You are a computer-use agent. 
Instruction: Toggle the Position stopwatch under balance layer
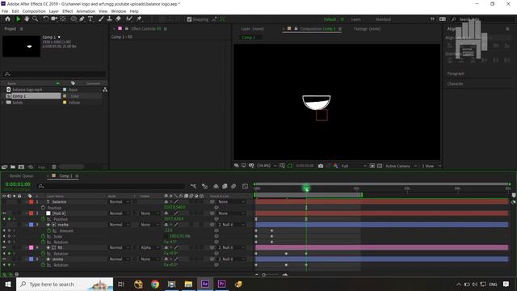click(x=43, y=208)
